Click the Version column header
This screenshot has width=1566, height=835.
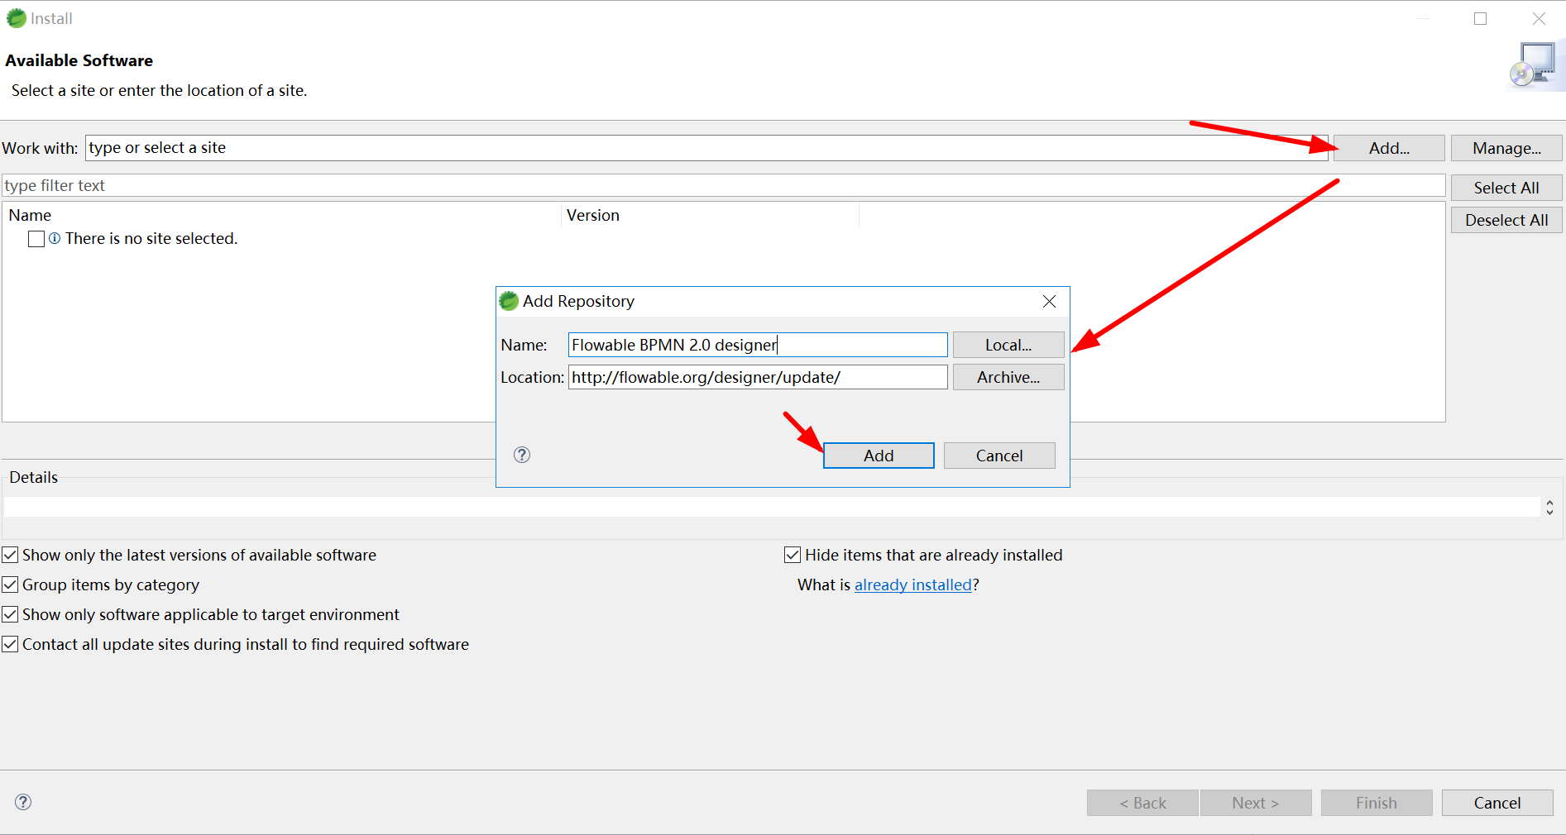[x=711, y=215]
